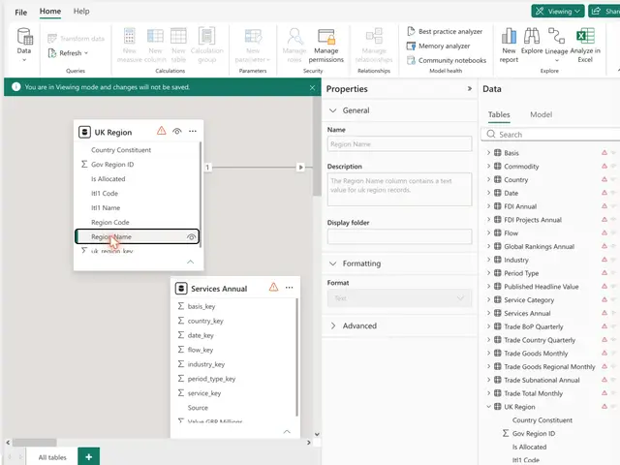Expand the Industry table in Data pane
The height and width of the screenshot is (465, 620).
[488, 260]
